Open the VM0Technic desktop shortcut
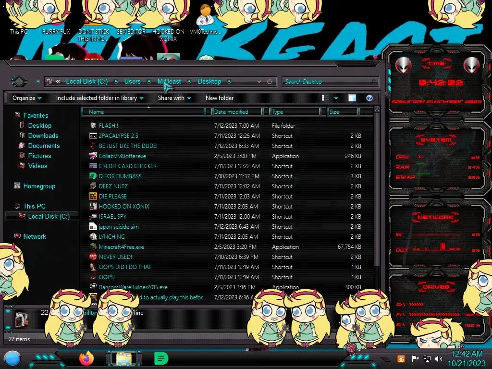This screenshot has width=492, height=369. point(206,19)
